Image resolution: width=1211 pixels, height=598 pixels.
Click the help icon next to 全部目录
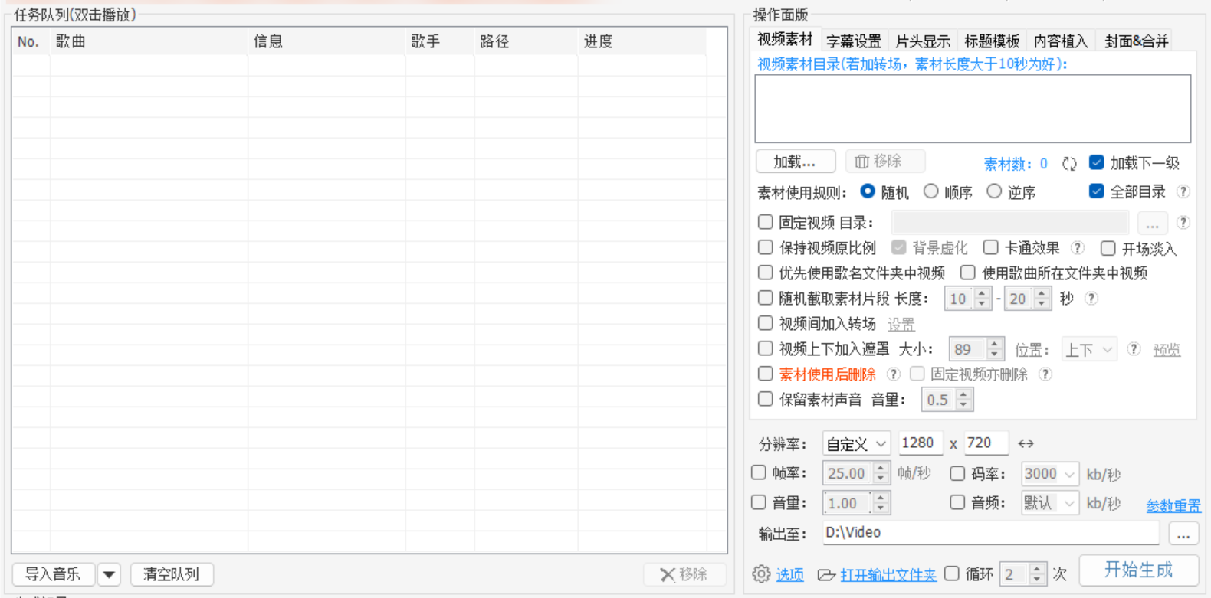(x=1183, y=191)
